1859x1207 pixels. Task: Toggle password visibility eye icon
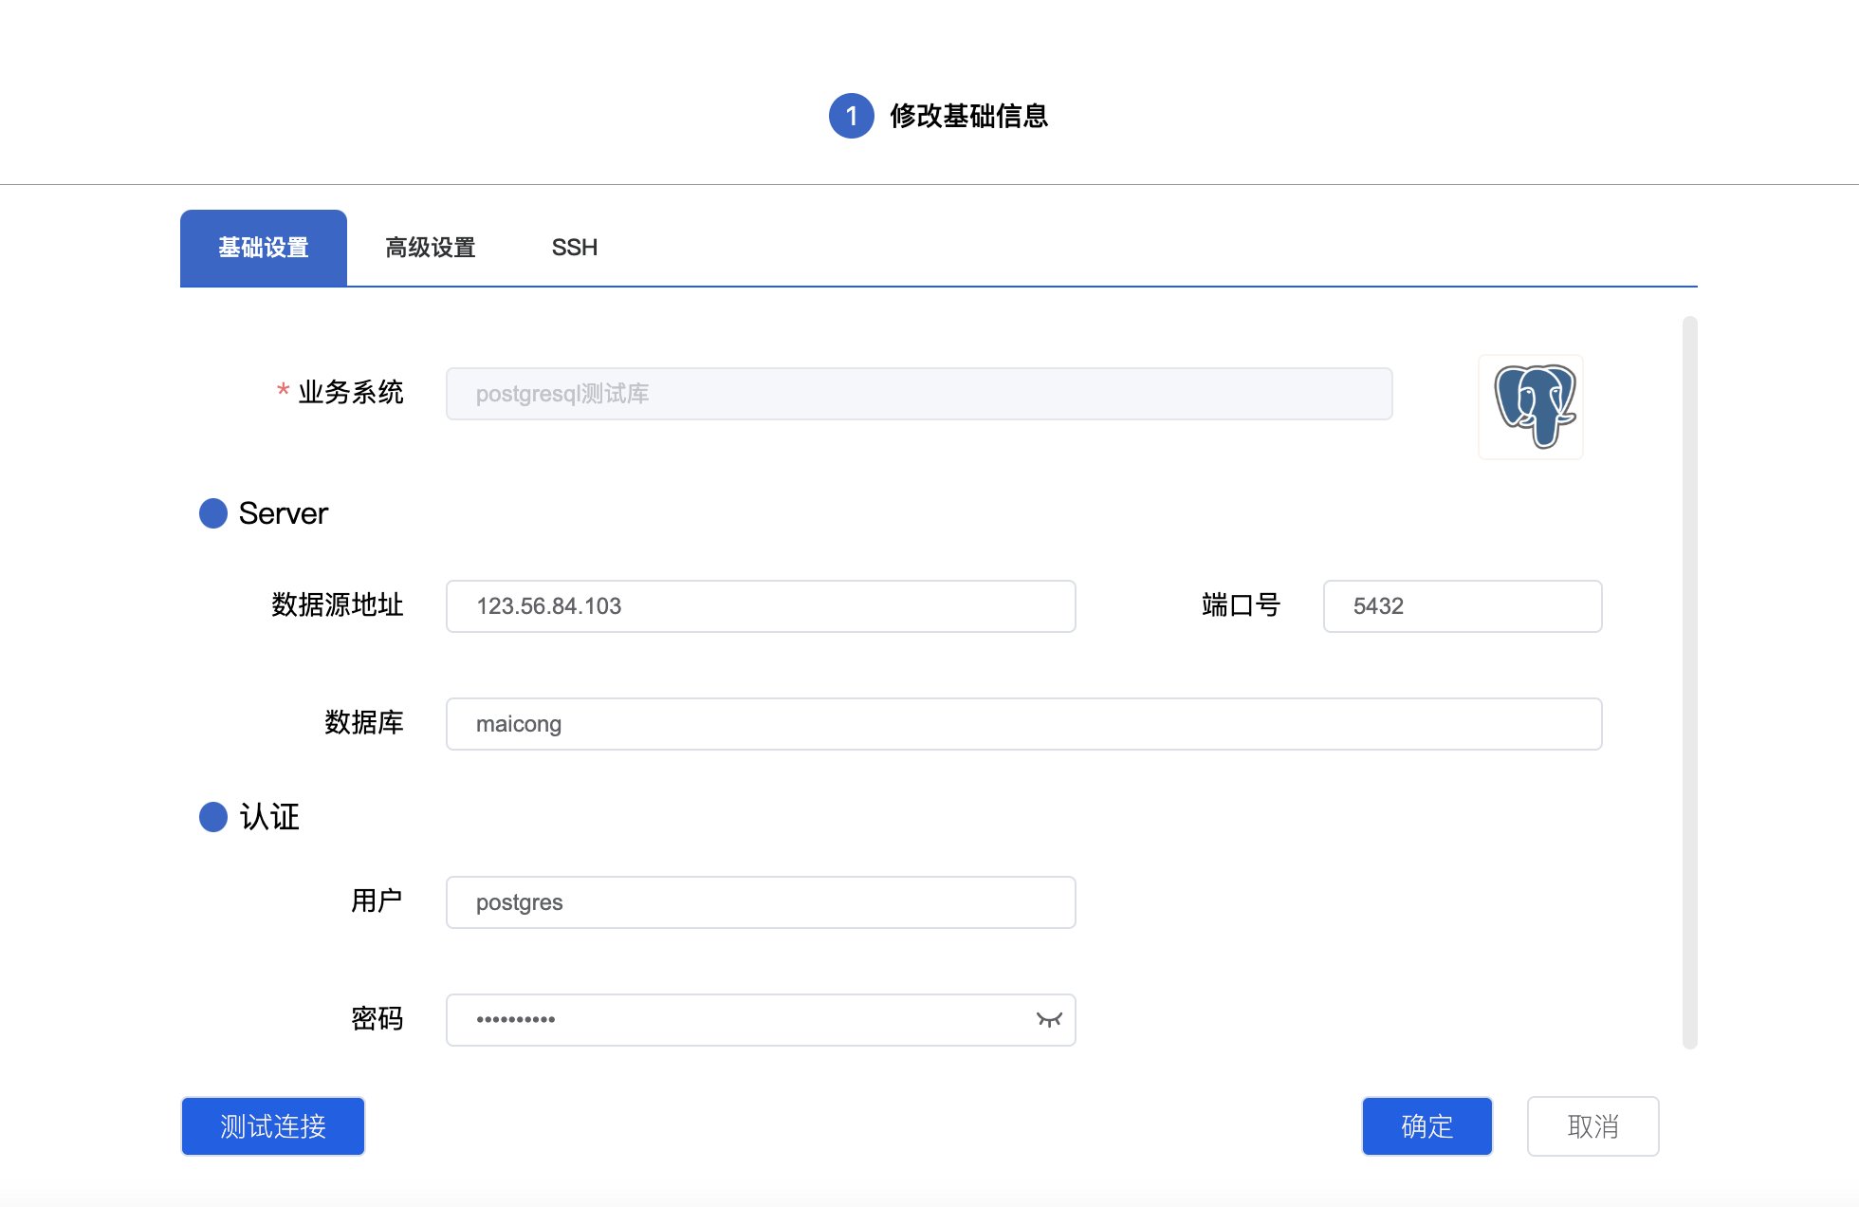[x=1049, y=1020]
